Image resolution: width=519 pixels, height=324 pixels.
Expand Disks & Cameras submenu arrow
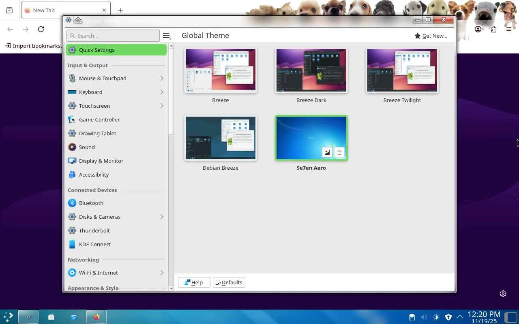pos(161,217)
